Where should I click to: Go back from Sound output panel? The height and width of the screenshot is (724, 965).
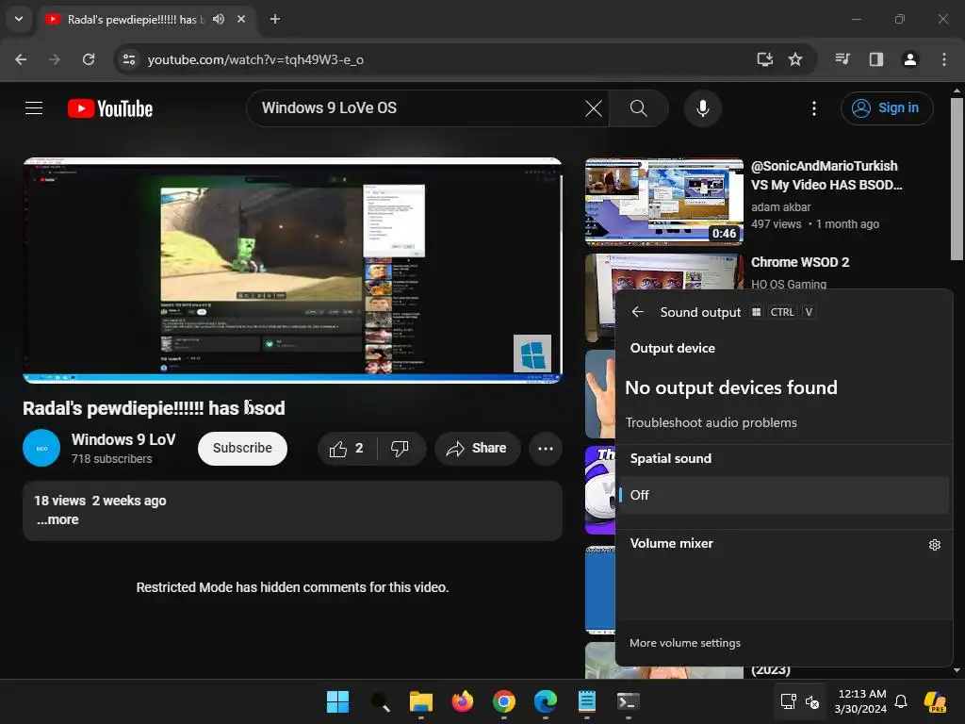638,312
